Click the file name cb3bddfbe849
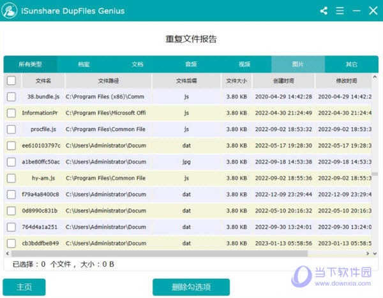Viewport: 383px width, 298px height. click(41, 243)
